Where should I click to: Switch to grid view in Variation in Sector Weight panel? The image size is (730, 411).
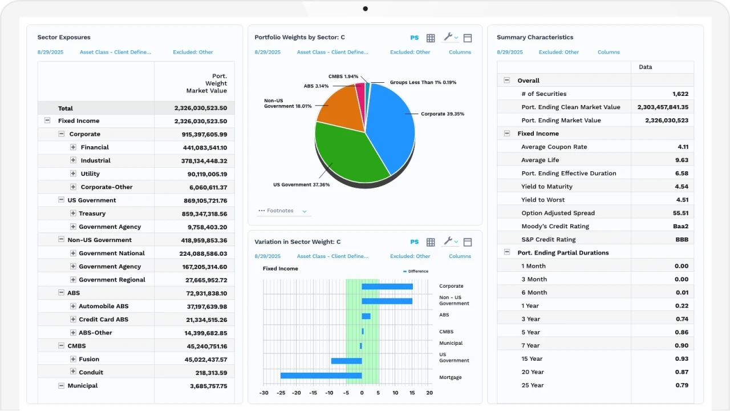click(x=431, y=242)
